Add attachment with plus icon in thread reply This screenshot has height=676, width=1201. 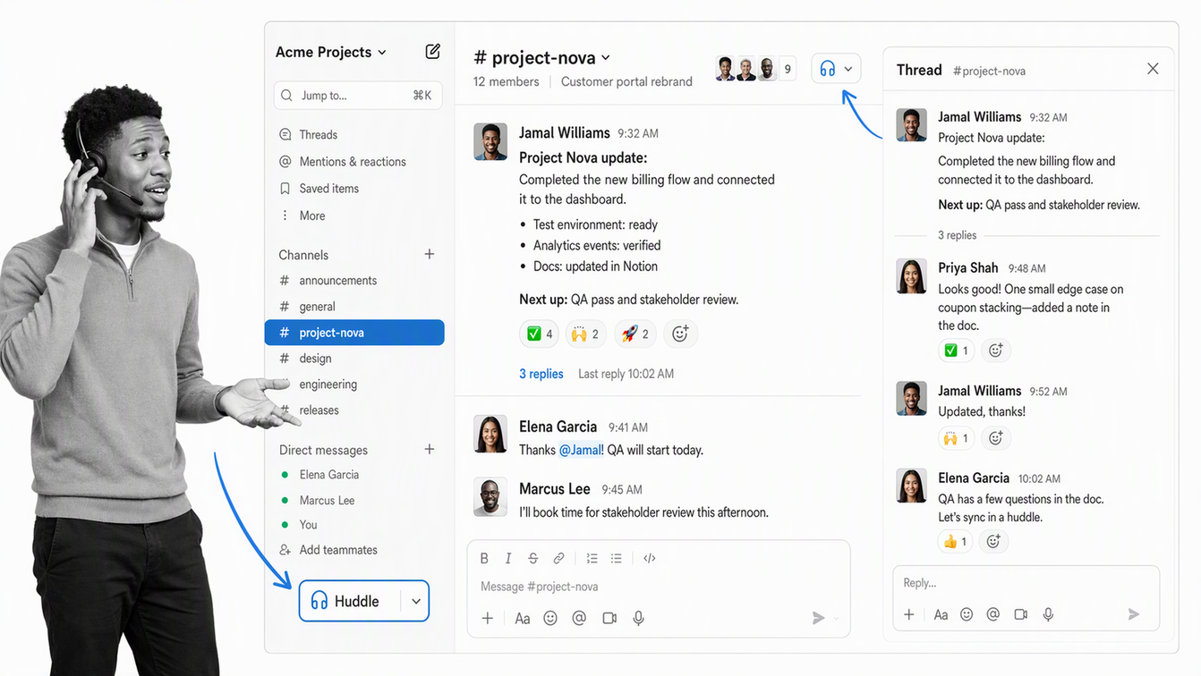[x=909, y=614]
